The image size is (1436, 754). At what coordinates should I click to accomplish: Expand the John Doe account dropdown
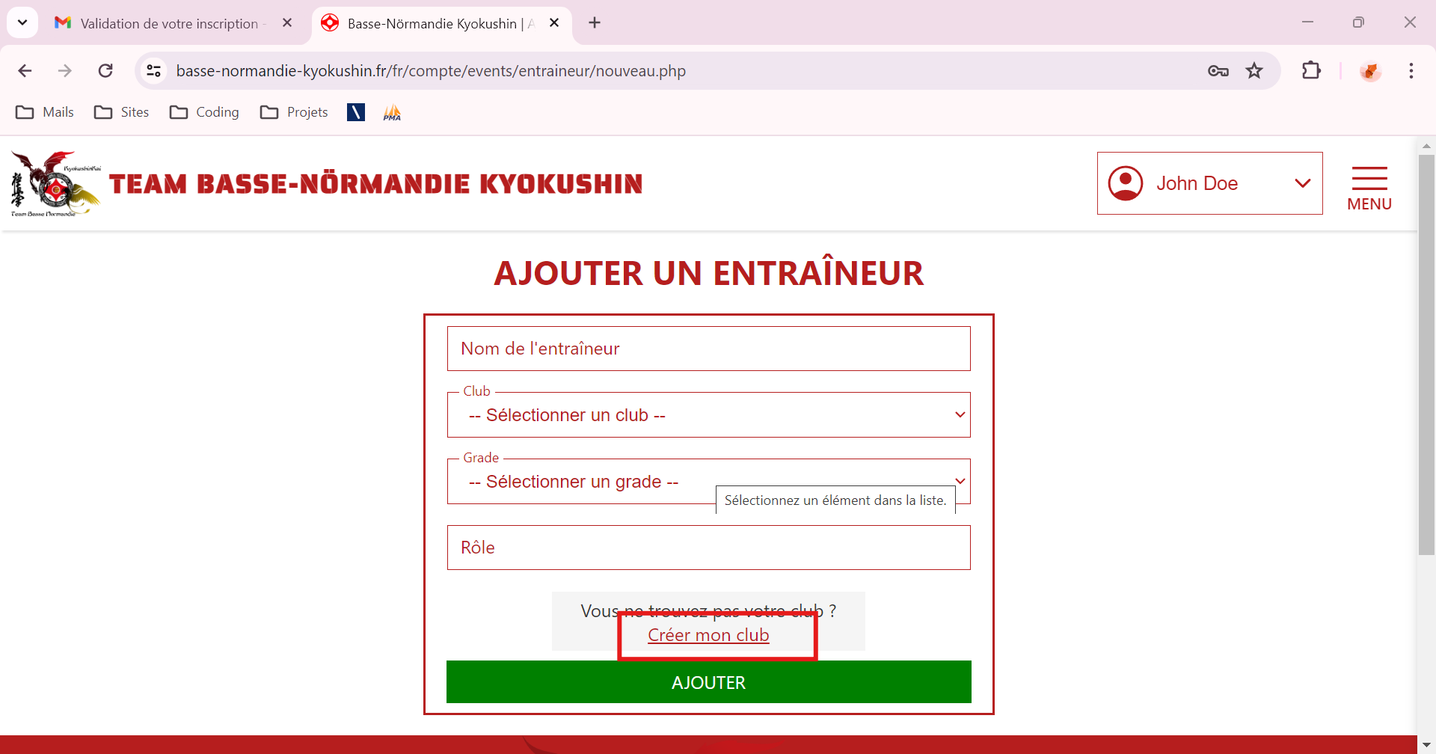click(x=1302, y=183)
